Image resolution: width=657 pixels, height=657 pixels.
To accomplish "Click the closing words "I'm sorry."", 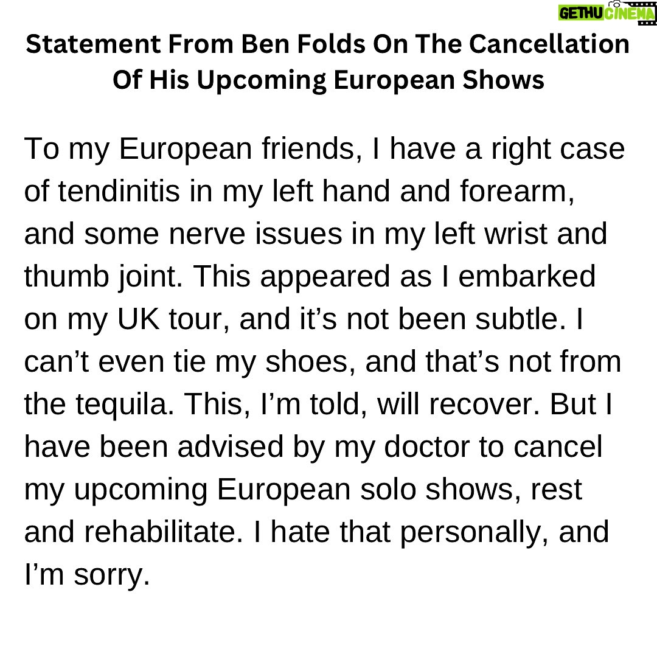I will pyautogui.click(x=86, y=575).
